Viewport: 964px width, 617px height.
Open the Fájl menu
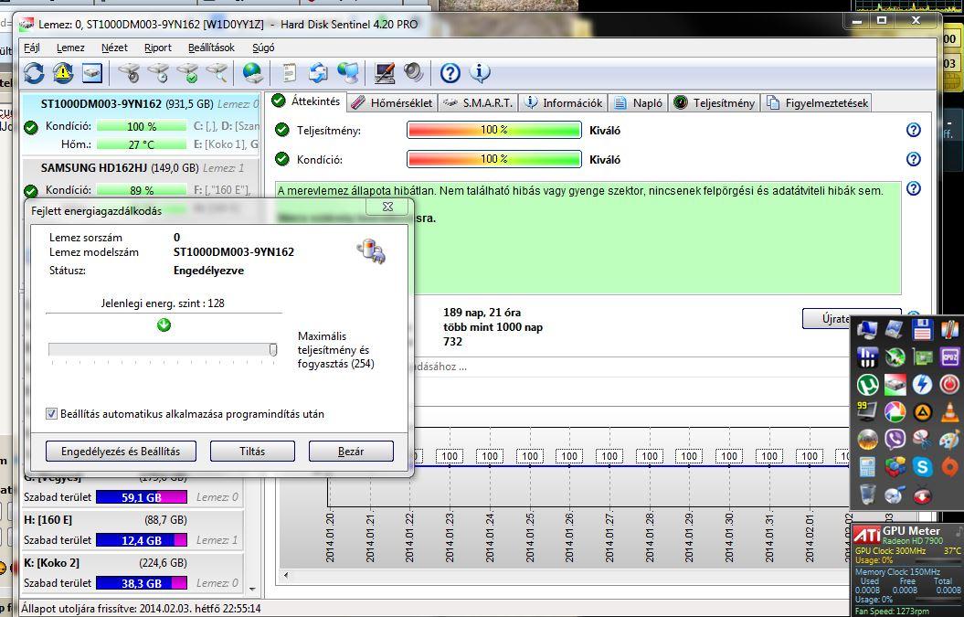pos(31,48)
